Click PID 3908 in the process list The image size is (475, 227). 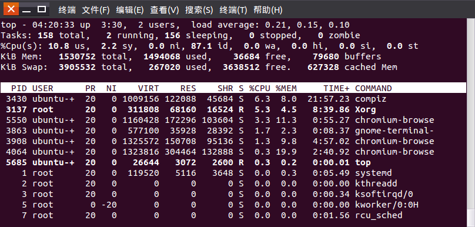[x=16, y=141]
